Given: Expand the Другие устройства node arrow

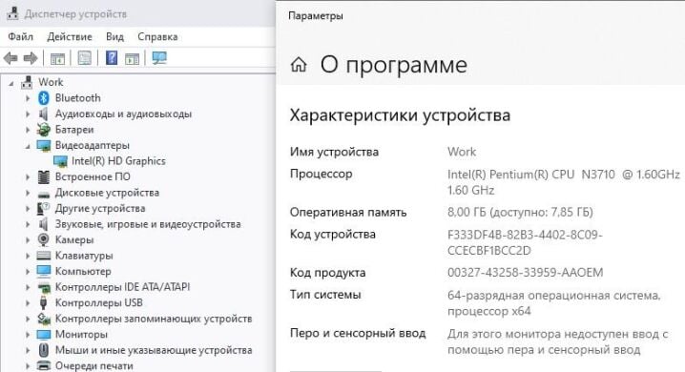Looking at the screenshot, I should coord(28,208).
